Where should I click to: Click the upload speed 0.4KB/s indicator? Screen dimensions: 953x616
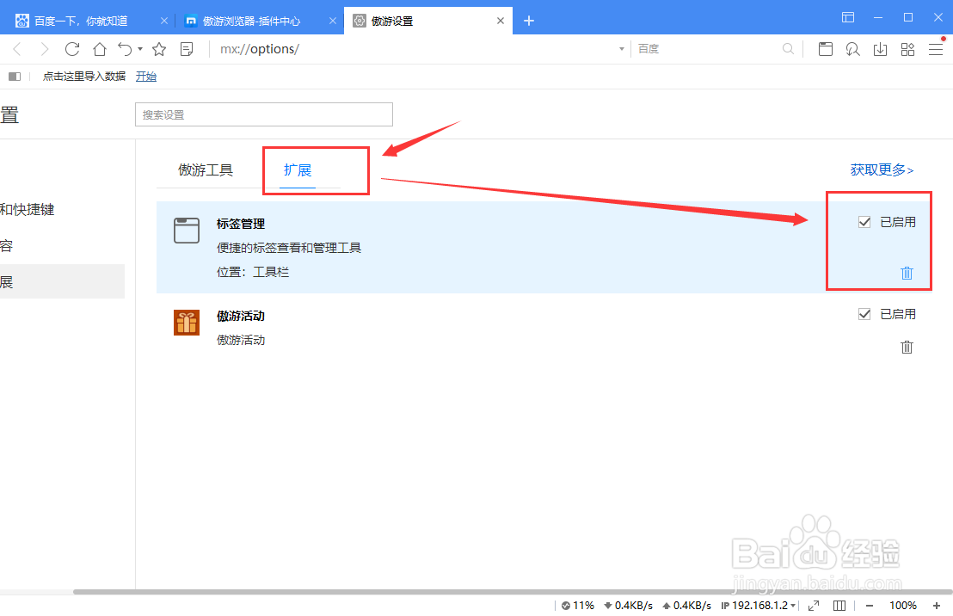pos(686,606)
